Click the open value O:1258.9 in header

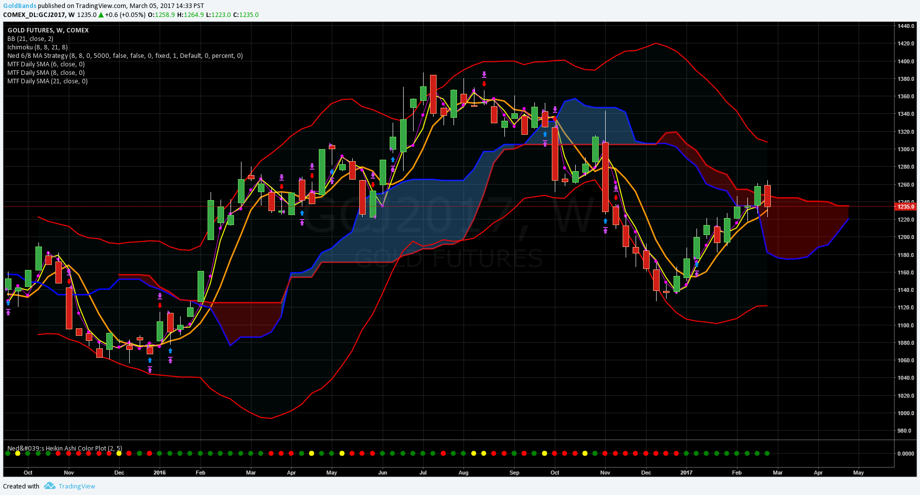click(161, 15)
